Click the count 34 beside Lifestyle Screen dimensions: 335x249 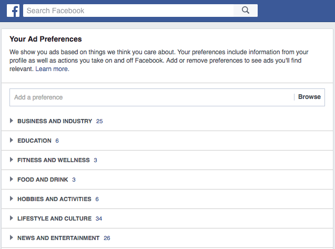pos(99,218)
